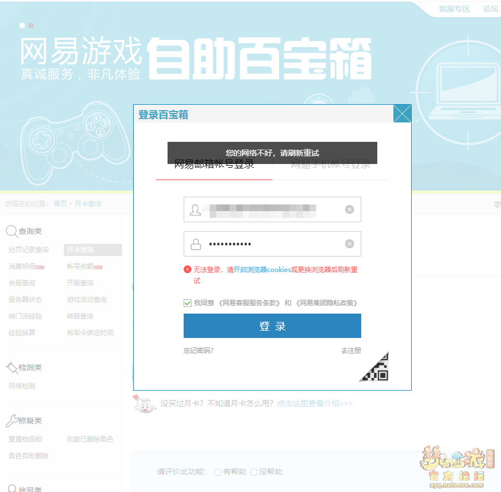Open 《网易集团隐私政策》 link
The width and height of the screenshot is (501, 492).
pyautogui.click(x=327, y=303)
